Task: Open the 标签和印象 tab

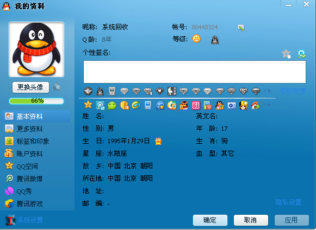Action: click(x=36, y=142)
